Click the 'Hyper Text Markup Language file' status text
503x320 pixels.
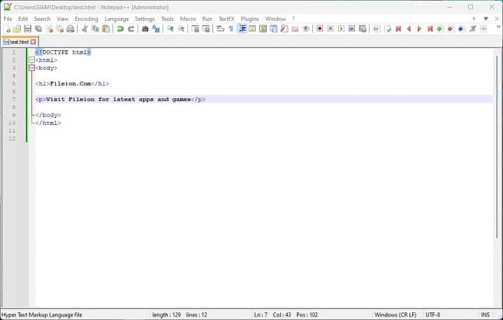click(x=42, y=315)
